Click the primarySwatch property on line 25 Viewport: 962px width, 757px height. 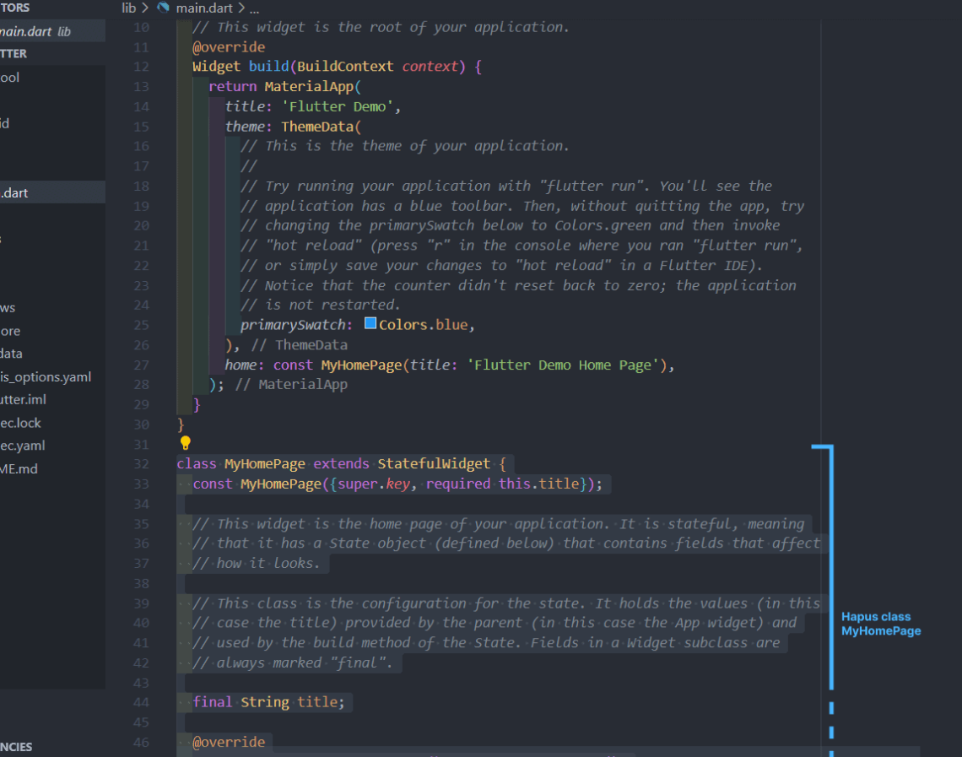point(293,323)
